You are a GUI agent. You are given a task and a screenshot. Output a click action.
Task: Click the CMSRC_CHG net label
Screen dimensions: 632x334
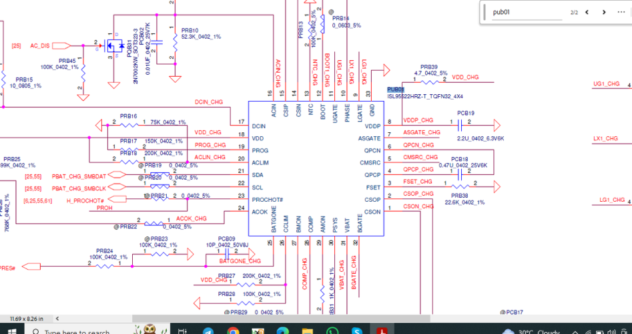[420, 157]
